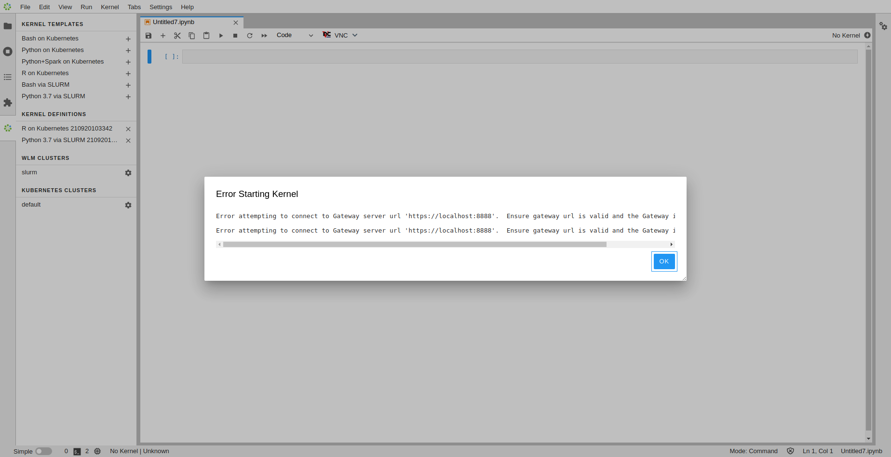891x457 pixels.
Task: Cut the selected notebook cells
Action: [177, 35]
